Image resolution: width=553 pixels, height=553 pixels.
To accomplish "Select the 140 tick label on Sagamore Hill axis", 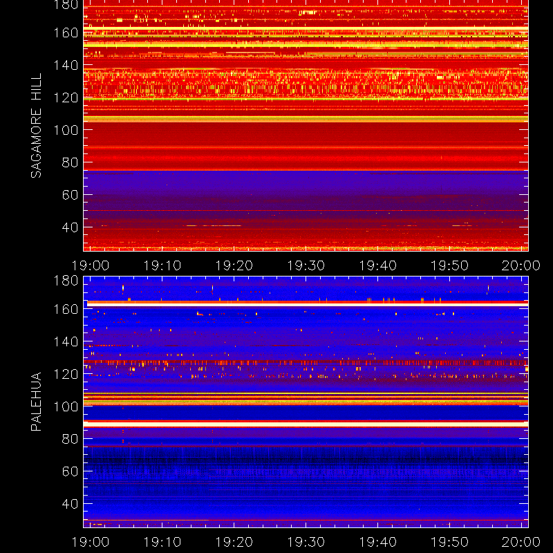I will click(x=66, y=65).
